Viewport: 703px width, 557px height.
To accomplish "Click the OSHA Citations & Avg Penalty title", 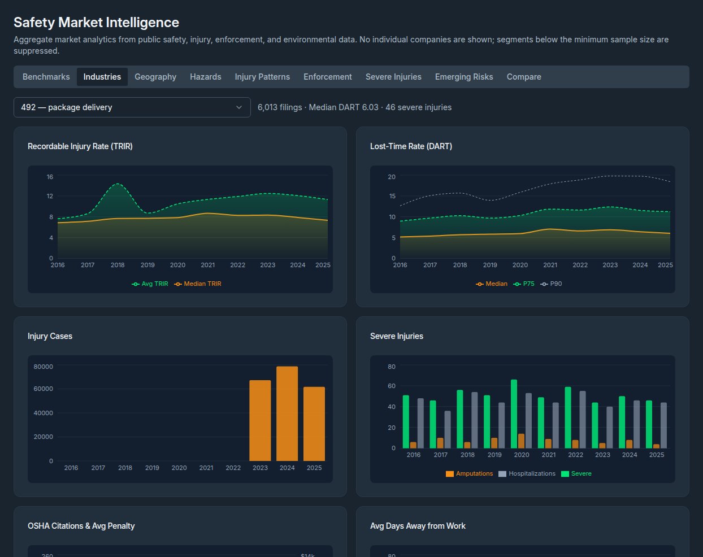I will tap(81, 526).
